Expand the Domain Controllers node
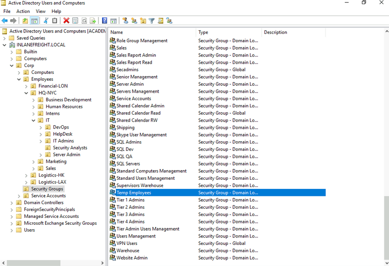Viewport: 389px width, 266px height. [x=12, y=203]
